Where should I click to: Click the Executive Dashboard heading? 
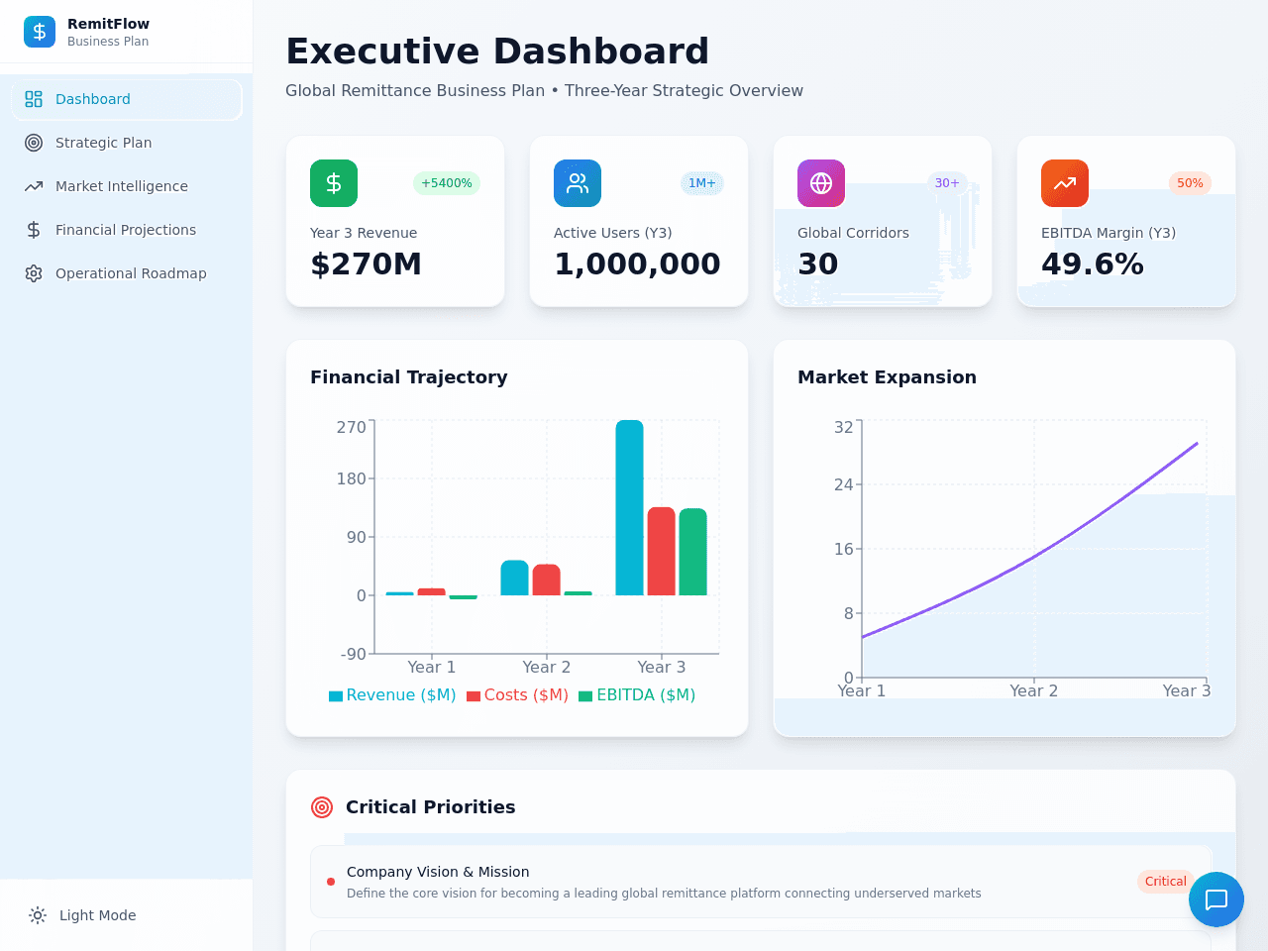click(x=497, y=52)
